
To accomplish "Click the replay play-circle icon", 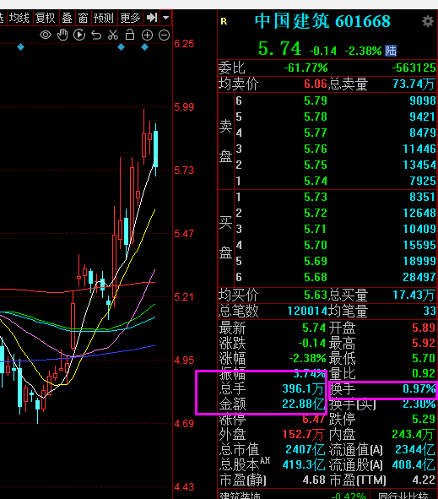I will click(x=79, y=35).
